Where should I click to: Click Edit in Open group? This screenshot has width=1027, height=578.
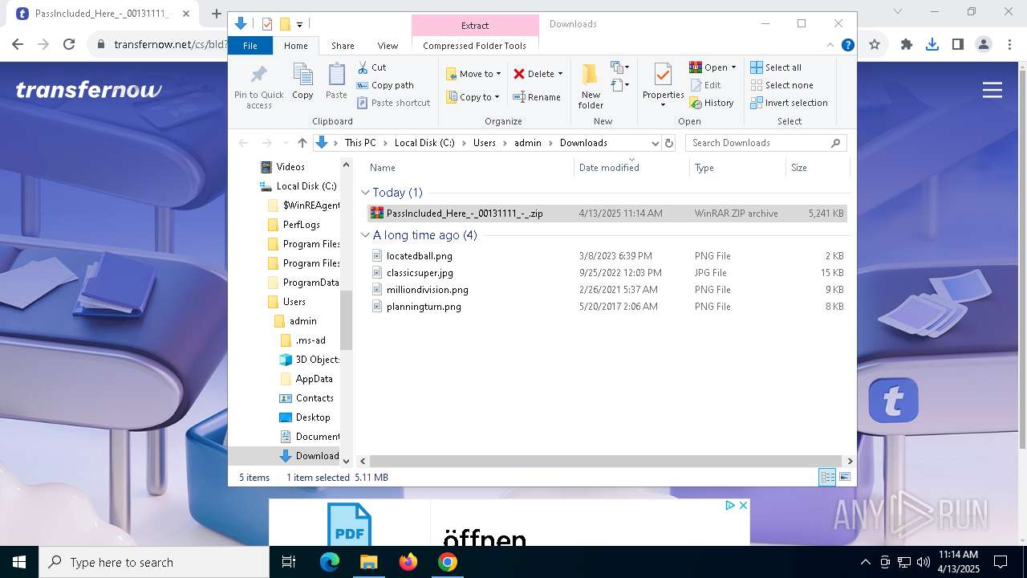click(705, 85)
